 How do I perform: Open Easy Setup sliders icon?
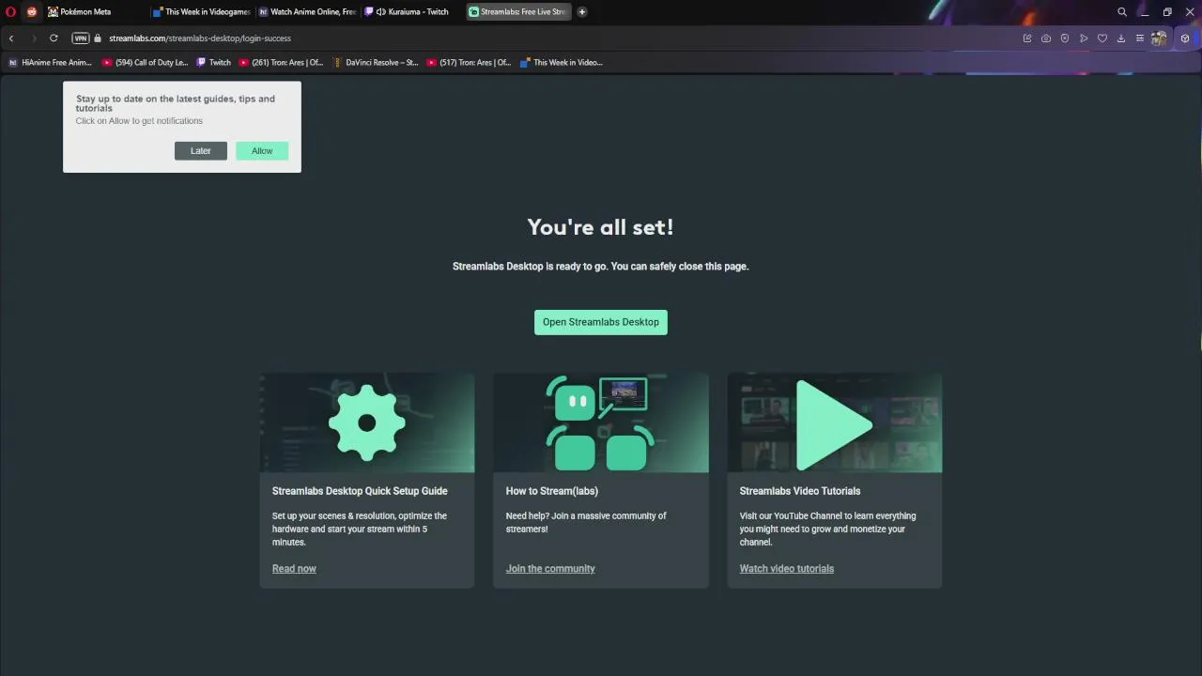pos(1140,38)
